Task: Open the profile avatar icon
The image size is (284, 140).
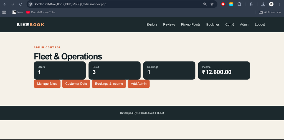Action: (271, 4)
